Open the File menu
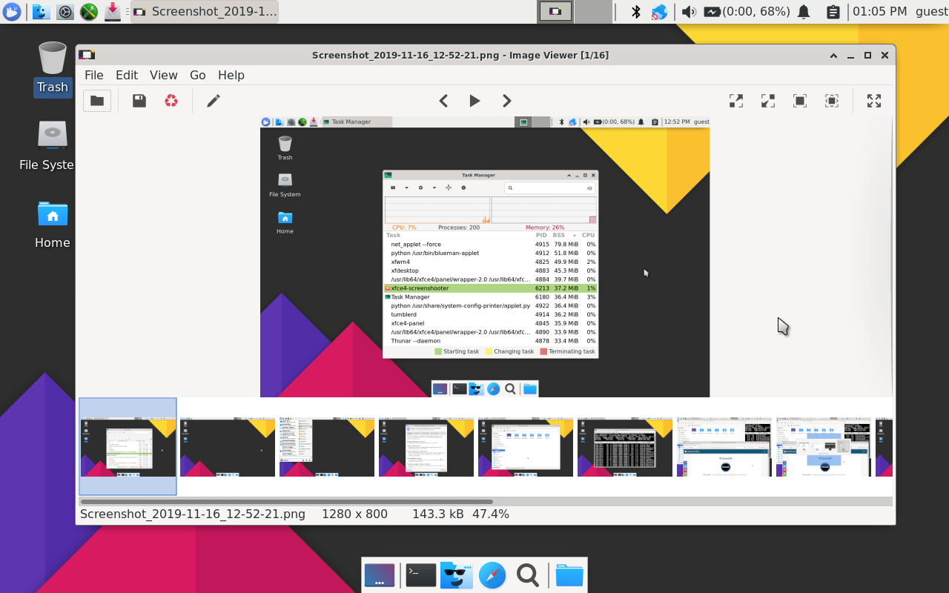949x593 pixels. point(94,75)
